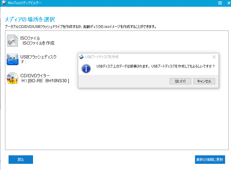This screenshot has width=231, height=170.
Task: Click the キャンセル button in dialog
Action: [x=204, y=81]
